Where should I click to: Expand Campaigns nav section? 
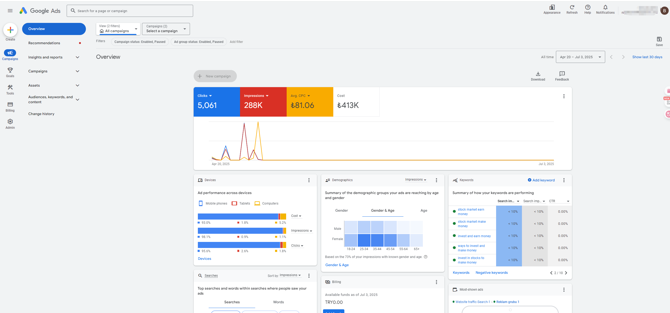[x=77, y=71]
